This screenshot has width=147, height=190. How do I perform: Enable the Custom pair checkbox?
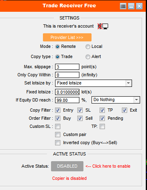[58, 135]
